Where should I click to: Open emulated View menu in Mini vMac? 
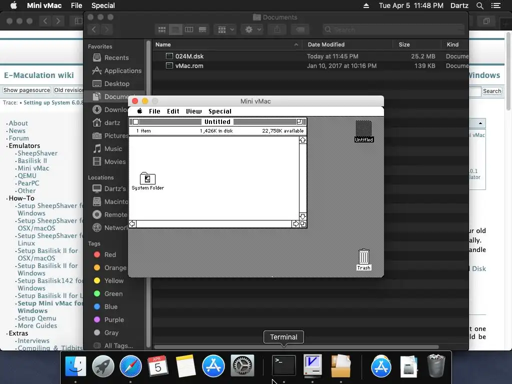point(193,111)
